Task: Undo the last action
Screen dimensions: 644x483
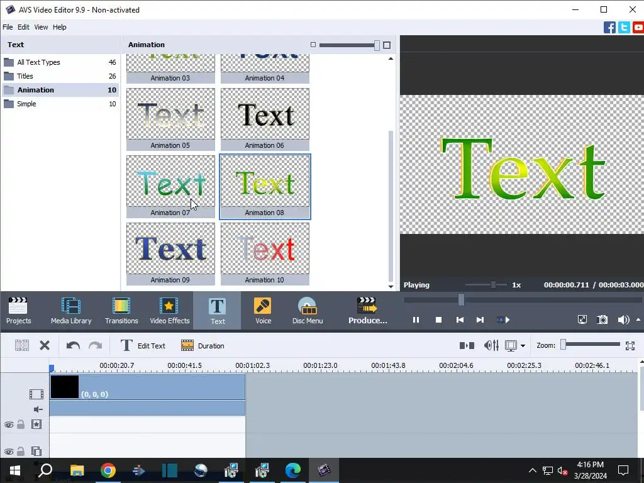Action: click(x=73, y=346)
